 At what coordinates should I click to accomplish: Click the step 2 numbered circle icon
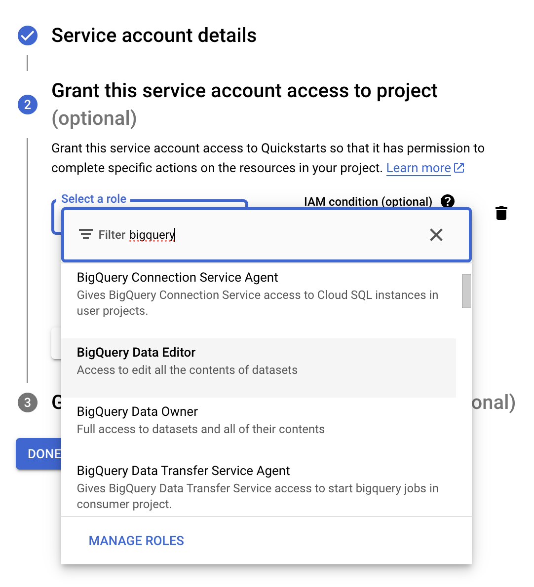coord(27,105)
